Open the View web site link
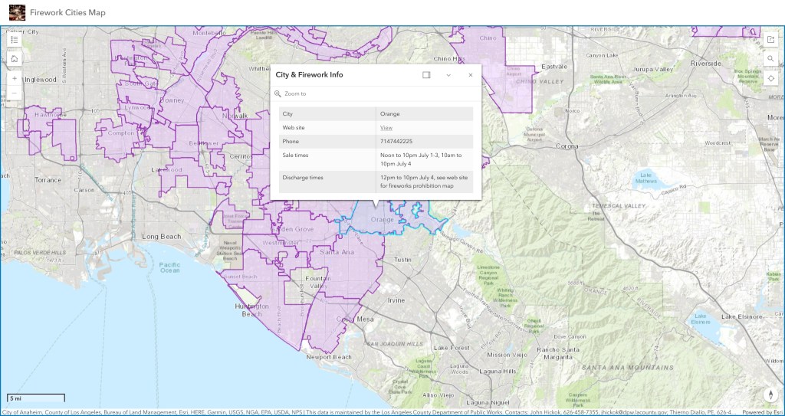This screenshot has height=416, width=785. [x=386, y=128]
